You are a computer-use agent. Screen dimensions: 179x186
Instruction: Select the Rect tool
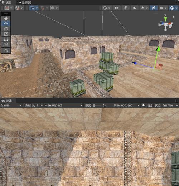[x=6, y=39]
